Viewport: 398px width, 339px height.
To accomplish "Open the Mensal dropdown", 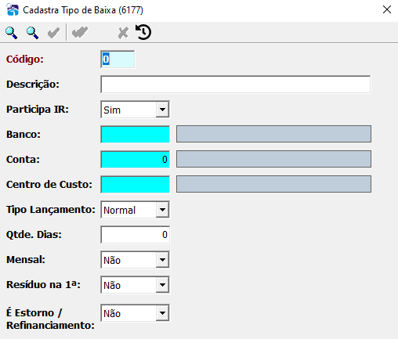I will click(162, 260).
